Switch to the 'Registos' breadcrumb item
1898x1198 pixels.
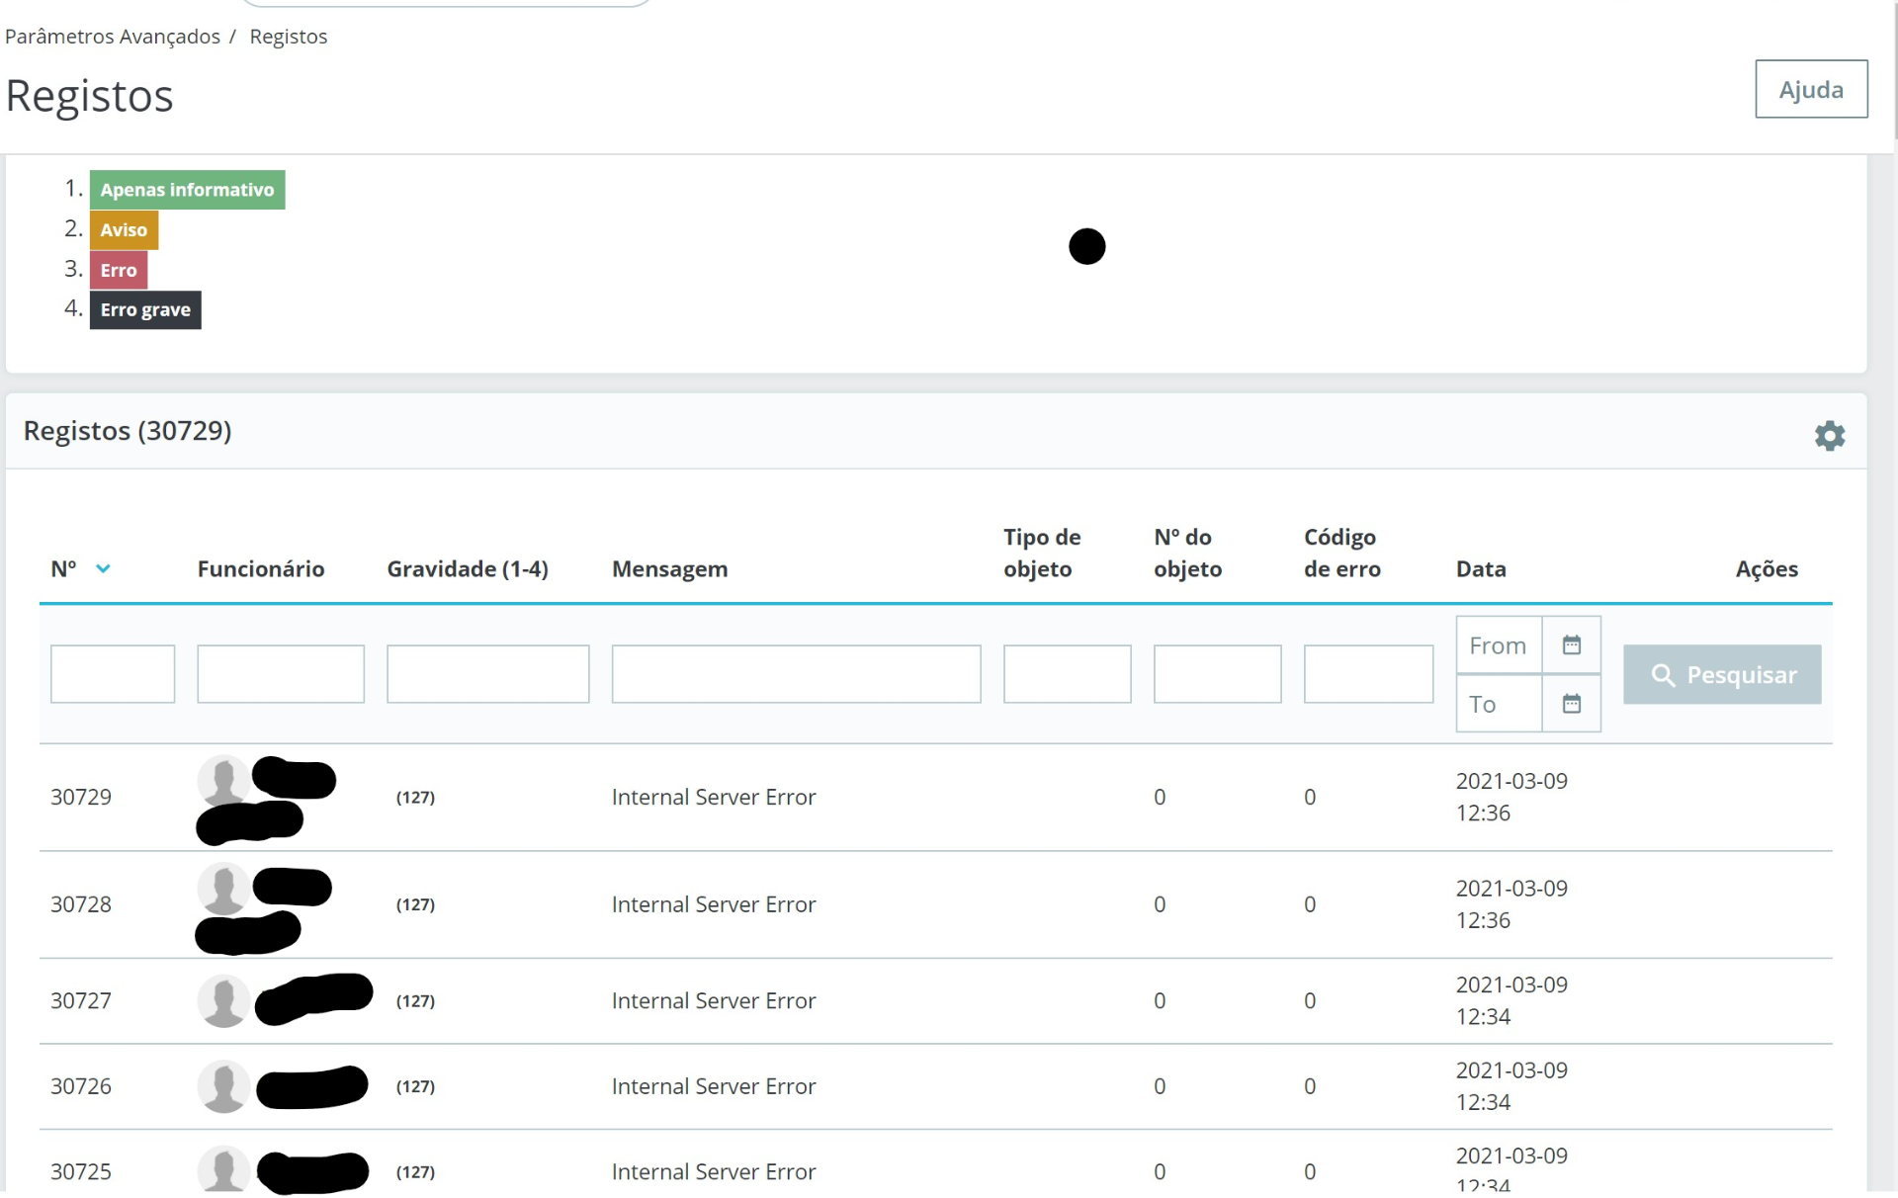[x=288, y=37]
